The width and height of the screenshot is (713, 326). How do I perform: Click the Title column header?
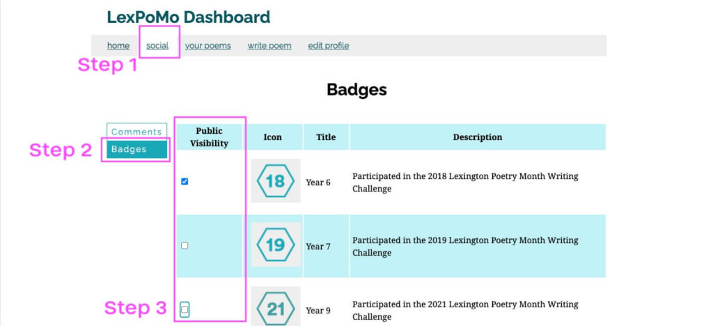click(326, 137)
